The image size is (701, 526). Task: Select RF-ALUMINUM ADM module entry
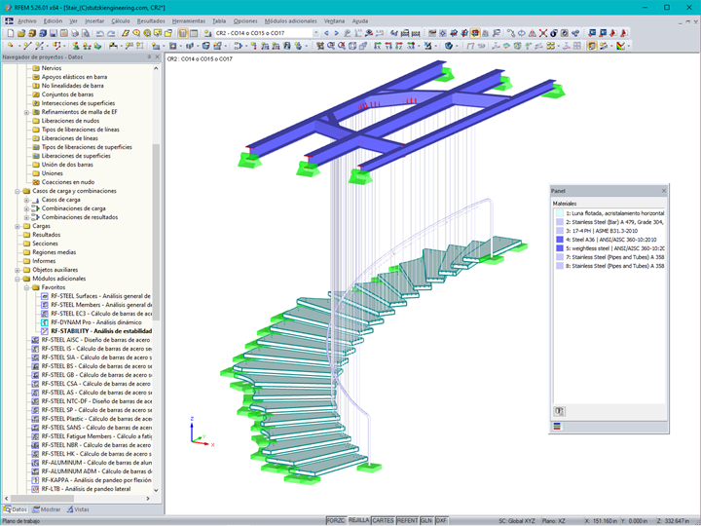pyautogui.click(x=96, y=471)
